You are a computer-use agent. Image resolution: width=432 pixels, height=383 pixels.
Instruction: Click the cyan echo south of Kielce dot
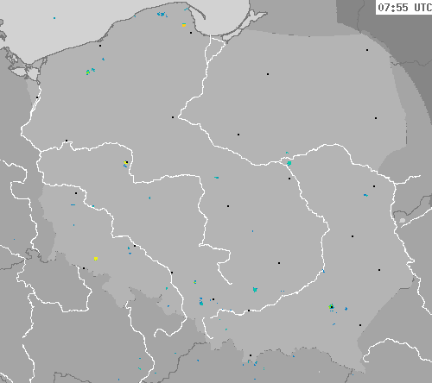click(x=255, y=289)
